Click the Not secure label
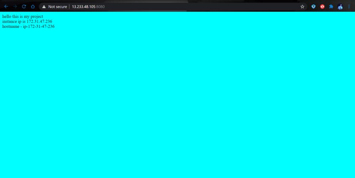Viewport: 355px width, 178px height. pyautogui.click(x=57, y=7)
